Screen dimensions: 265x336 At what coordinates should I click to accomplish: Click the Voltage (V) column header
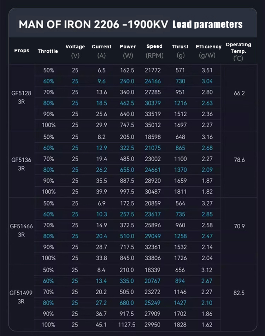(x=75, y=51)
